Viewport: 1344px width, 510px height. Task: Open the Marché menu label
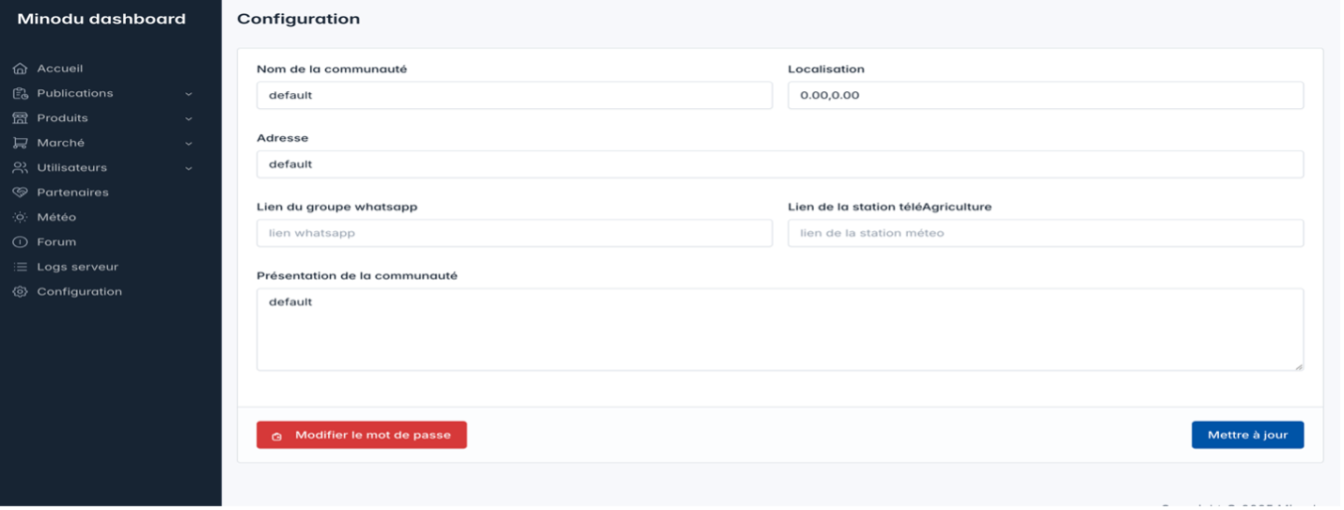(x=61, y=143)
